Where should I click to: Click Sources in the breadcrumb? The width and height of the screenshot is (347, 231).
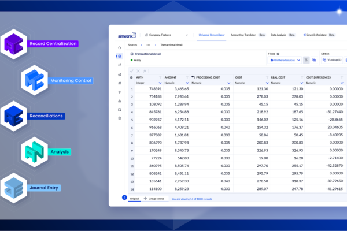tap(134, 44)
